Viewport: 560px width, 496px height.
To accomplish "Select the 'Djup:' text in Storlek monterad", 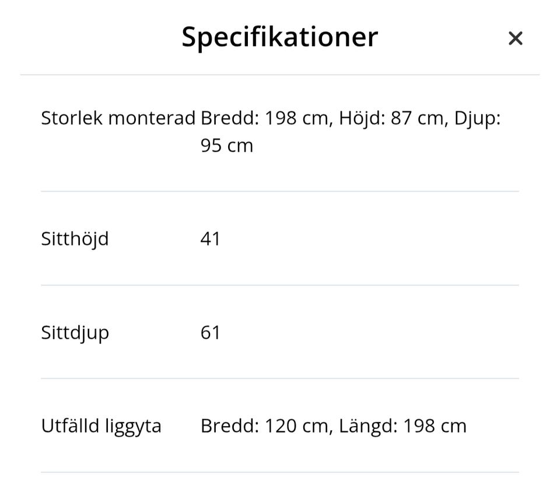I will [477, 118].
